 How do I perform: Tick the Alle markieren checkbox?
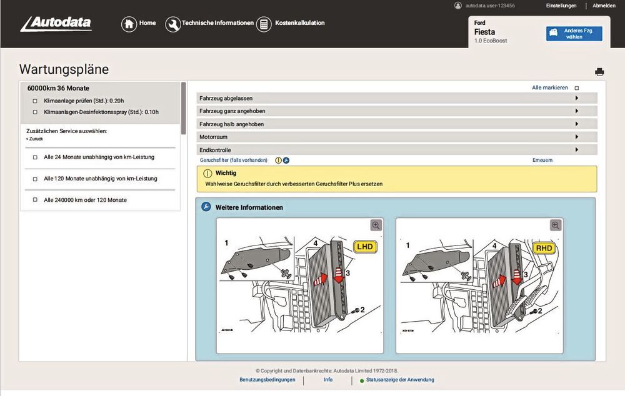(577, 88)
